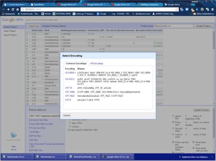
Task: Select the UTF-16BE encoding
Action: (x=70, y=92)
